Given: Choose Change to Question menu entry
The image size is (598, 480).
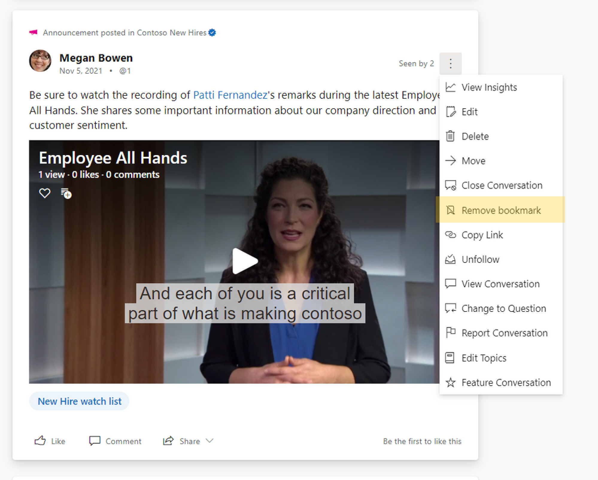Looking at the screenshot, I should pos(501,308).
